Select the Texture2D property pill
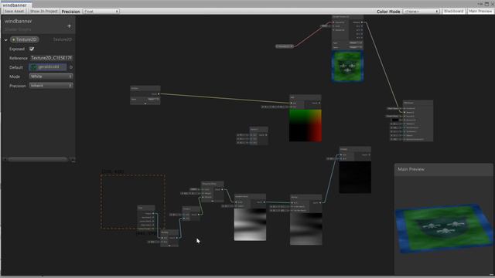 coord(24,39)
